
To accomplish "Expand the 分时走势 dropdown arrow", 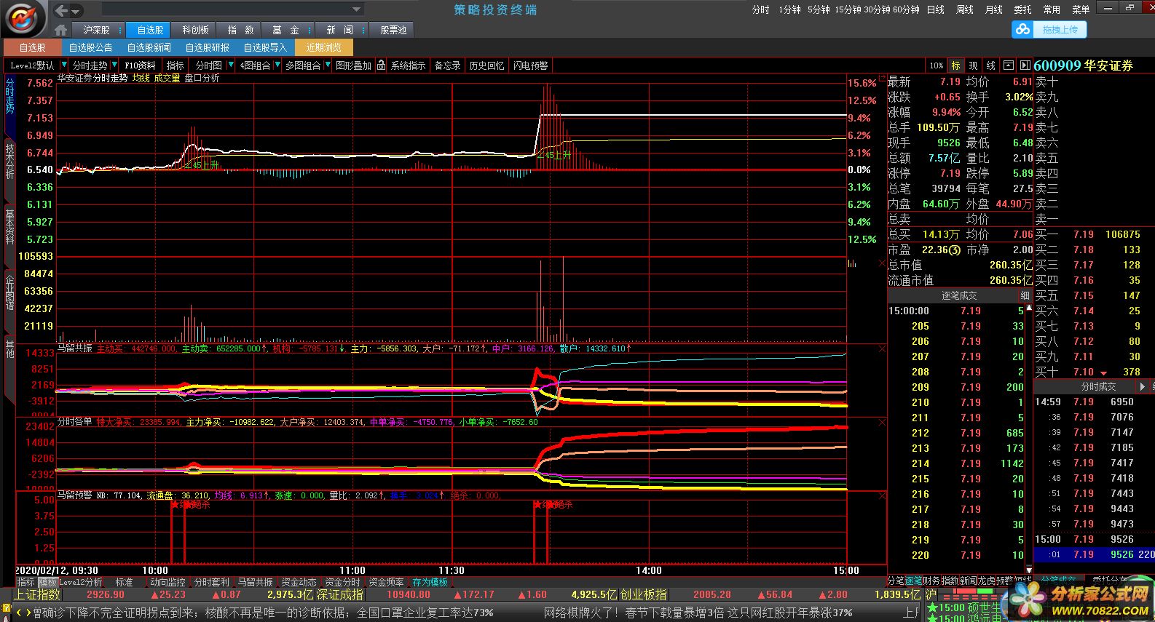I will click(x=114, y=65).
